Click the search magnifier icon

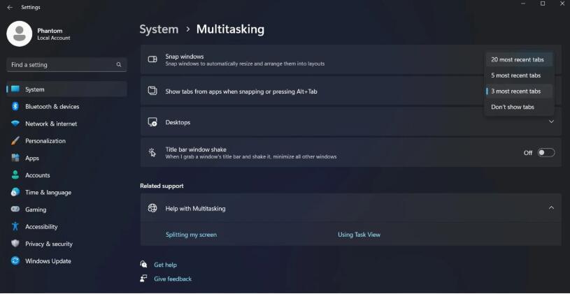(x=119, y=65)
